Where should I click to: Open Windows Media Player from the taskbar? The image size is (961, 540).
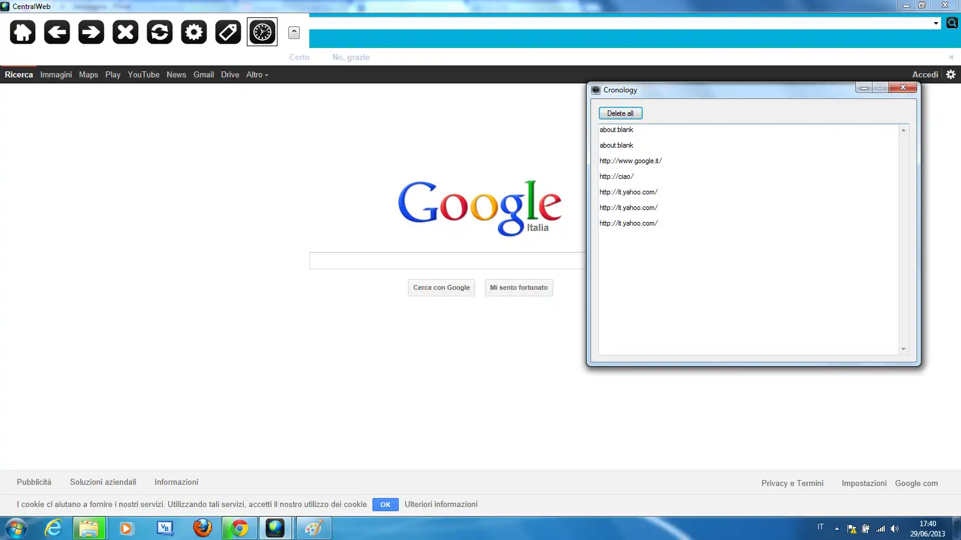[126, 528]
